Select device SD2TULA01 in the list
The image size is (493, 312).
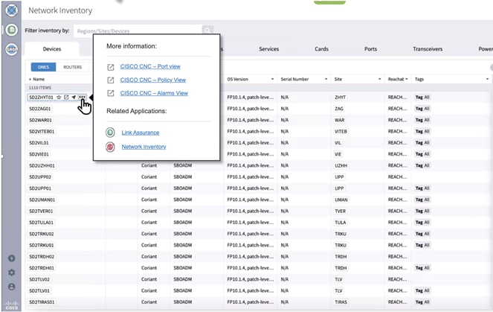[41, 223]
